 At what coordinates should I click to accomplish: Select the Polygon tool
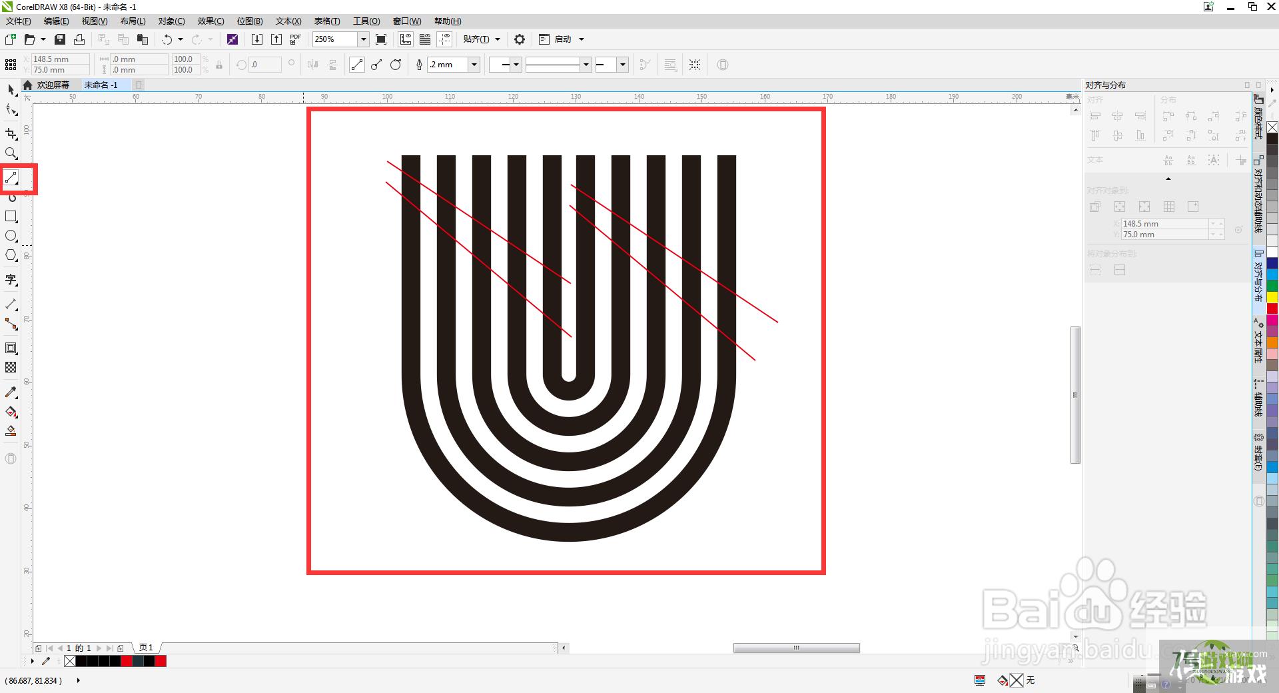11,255
